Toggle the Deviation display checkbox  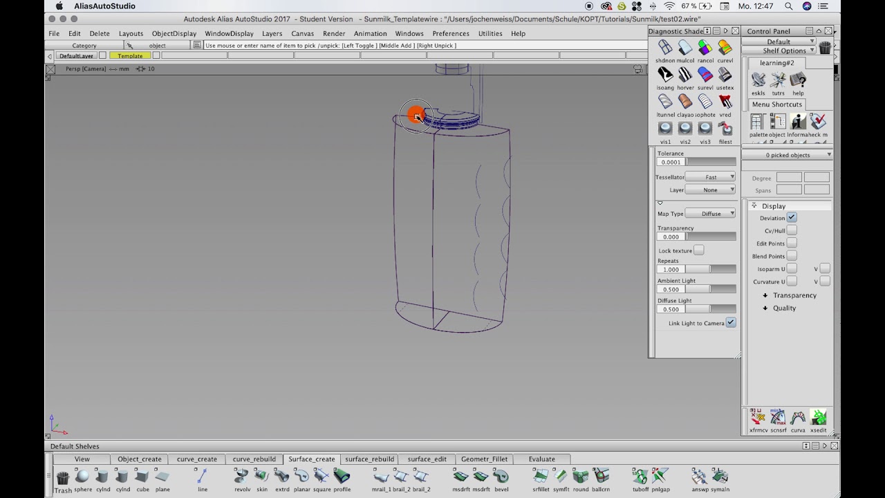(792, 218)
